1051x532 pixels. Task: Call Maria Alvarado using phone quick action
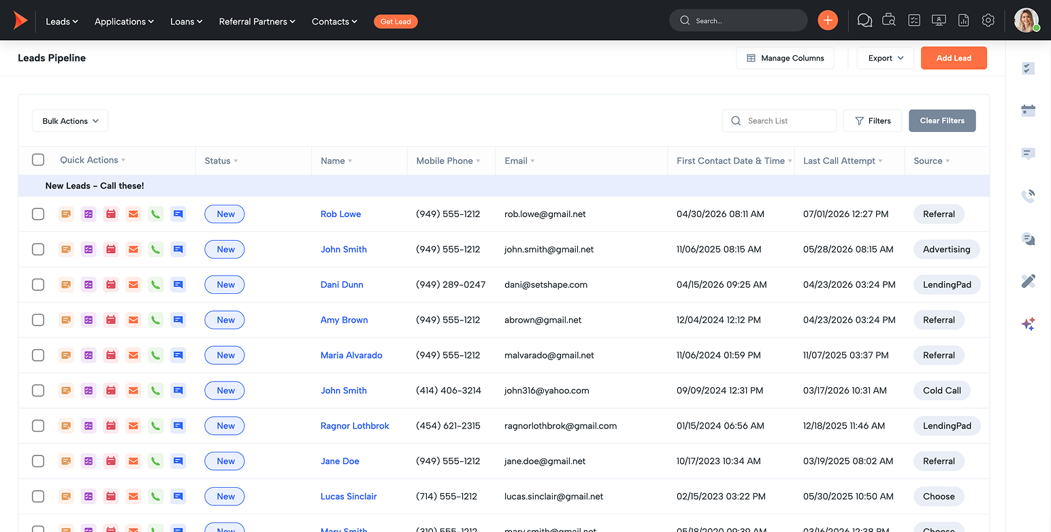pyautogui.click(x=156, y=355)
